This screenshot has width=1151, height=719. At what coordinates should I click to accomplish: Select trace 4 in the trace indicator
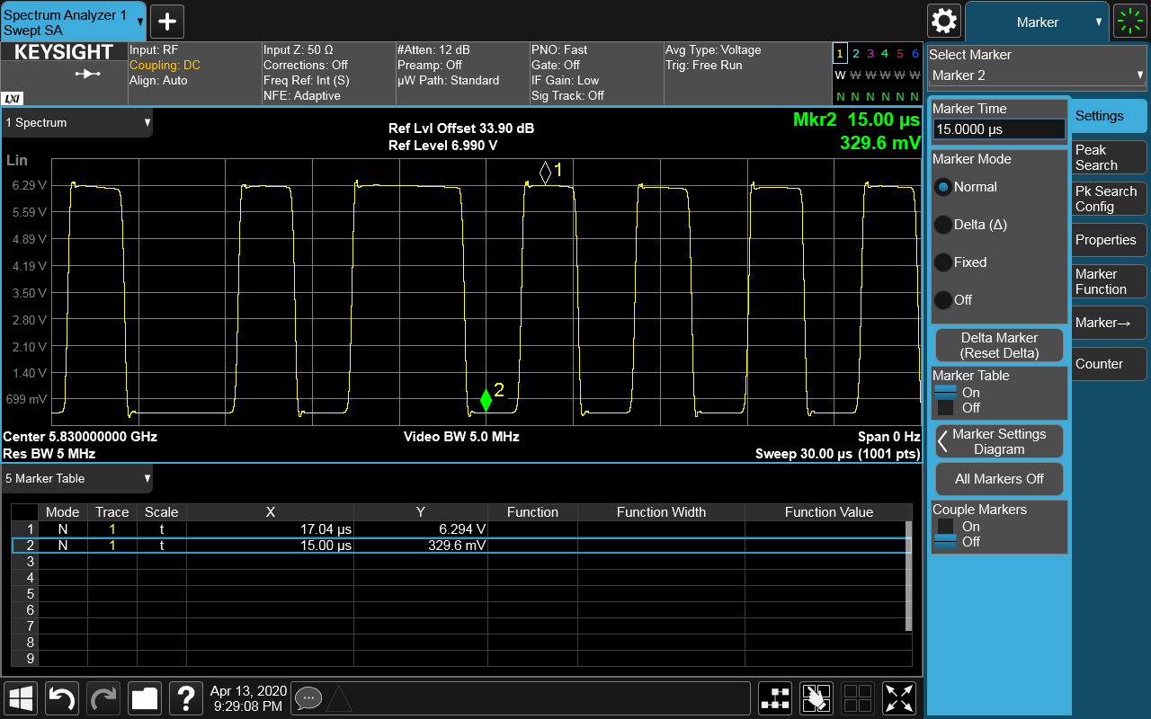(x=886, y=54)
